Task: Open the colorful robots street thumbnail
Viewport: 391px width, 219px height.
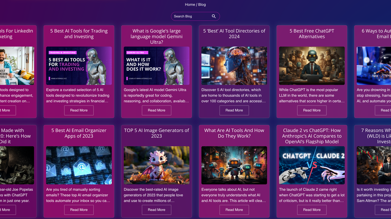Action: pyautogui.click(x=234, y=166)
